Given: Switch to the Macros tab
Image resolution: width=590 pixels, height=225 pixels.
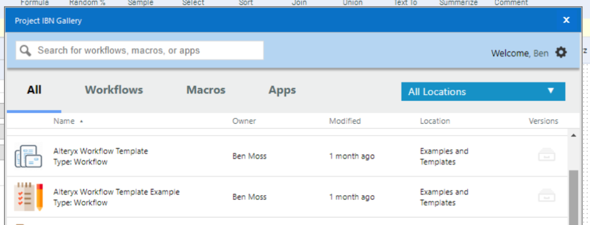Looking at the screenshot, I should tap(206, 90).
